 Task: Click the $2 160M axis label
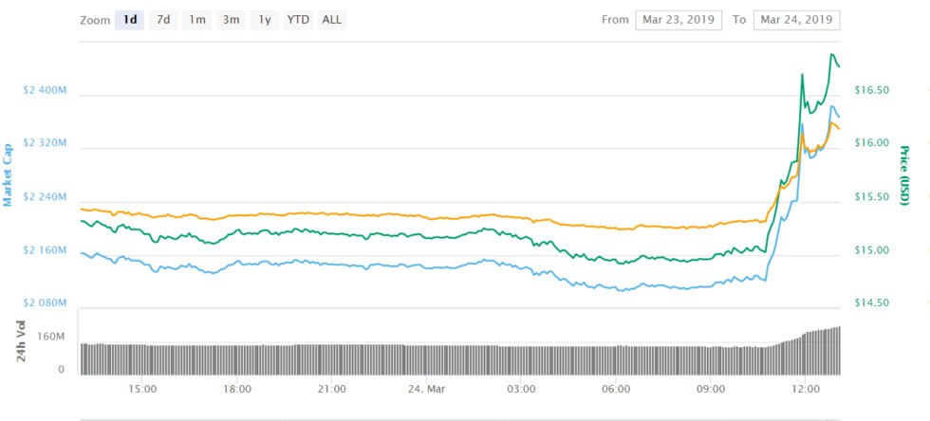coord(45,250)
